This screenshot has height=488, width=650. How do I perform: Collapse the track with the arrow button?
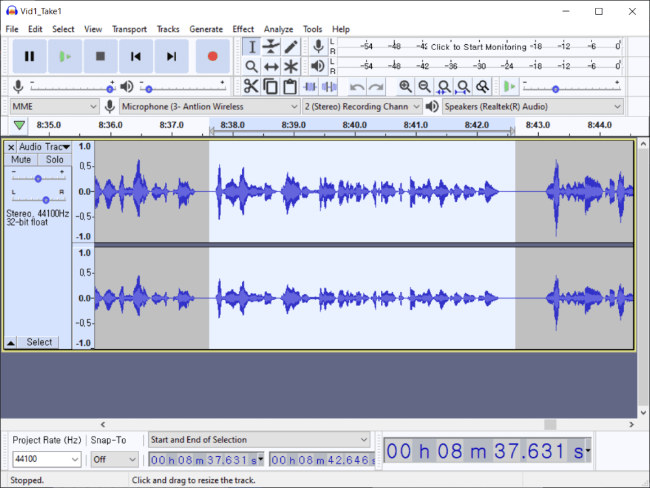click(11, 342)
